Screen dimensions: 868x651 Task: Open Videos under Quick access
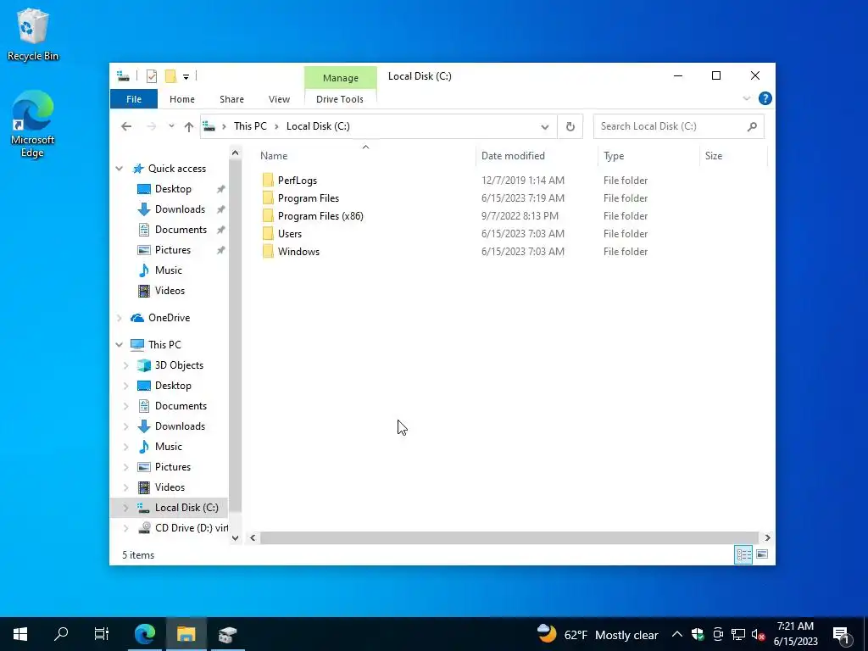click(x=170, y=291)
